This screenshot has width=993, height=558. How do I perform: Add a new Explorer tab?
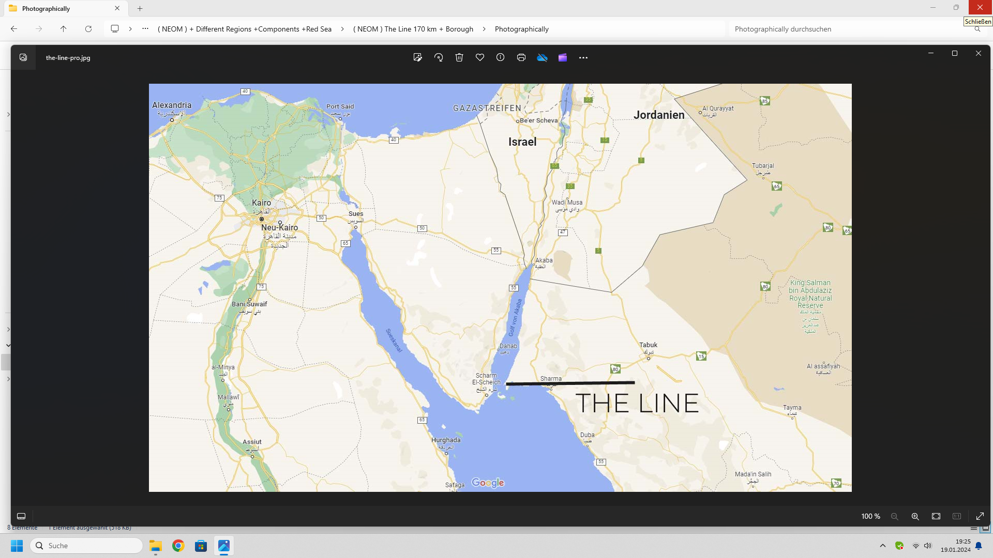(140, 8)
